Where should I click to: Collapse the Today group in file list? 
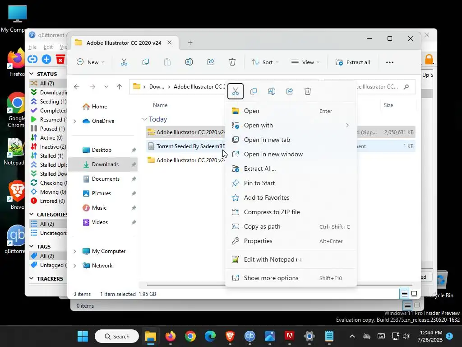(x=144, y=119)
